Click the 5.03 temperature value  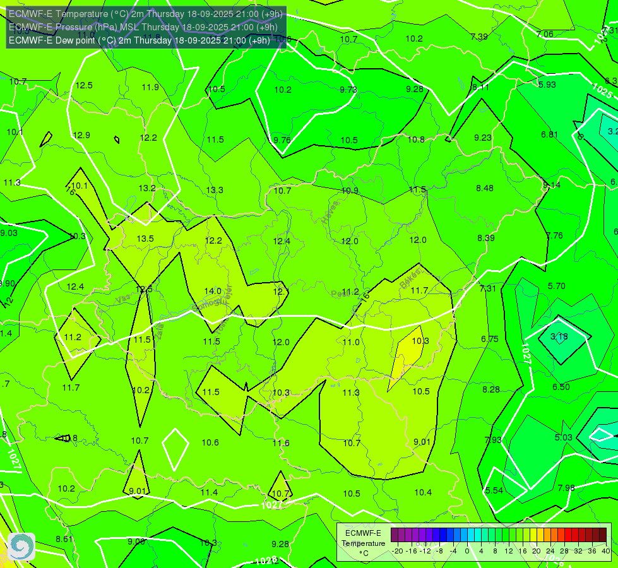click(563, 437)
